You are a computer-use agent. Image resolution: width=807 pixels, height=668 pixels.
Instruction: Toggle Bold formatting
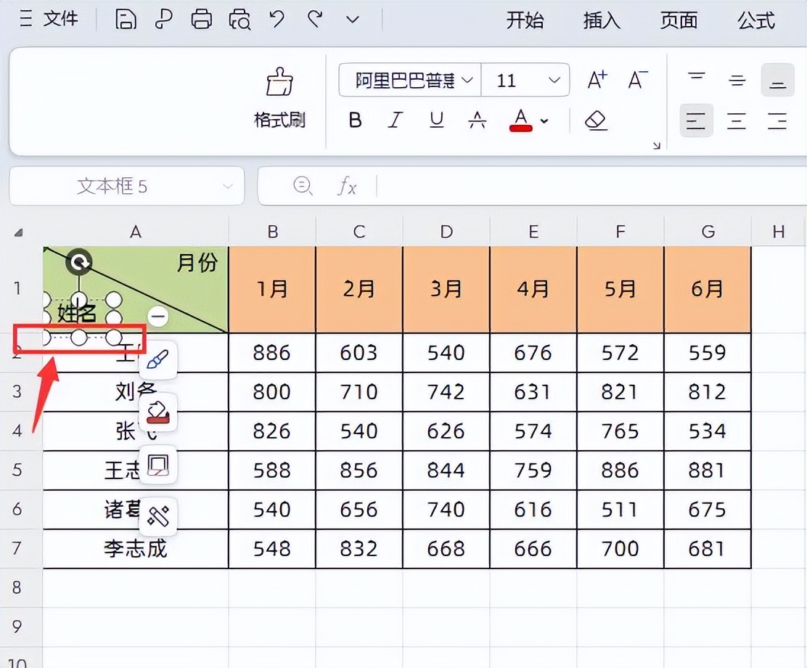pyautogui.click(x=355, y=120)
